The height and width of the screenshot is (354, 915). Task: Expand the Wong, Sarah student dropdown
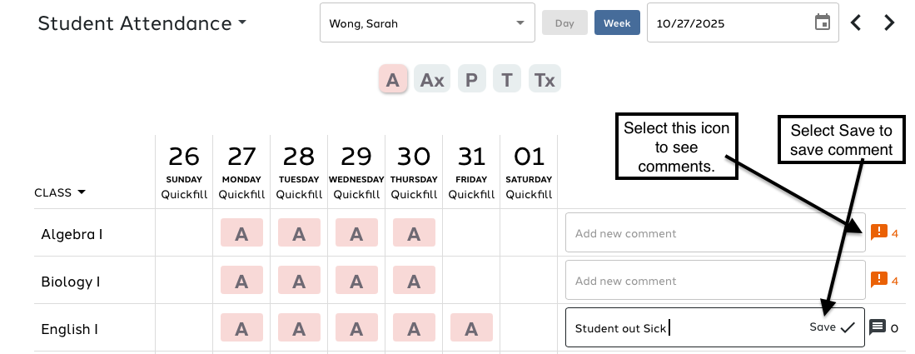(x=520, y=23)
